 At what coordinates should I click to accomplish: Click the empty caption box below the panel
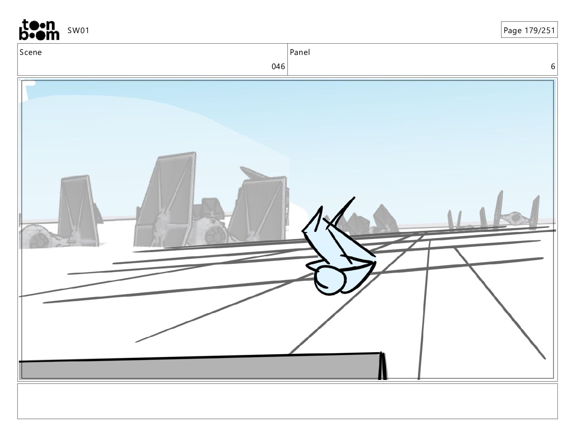pos(287,401)
